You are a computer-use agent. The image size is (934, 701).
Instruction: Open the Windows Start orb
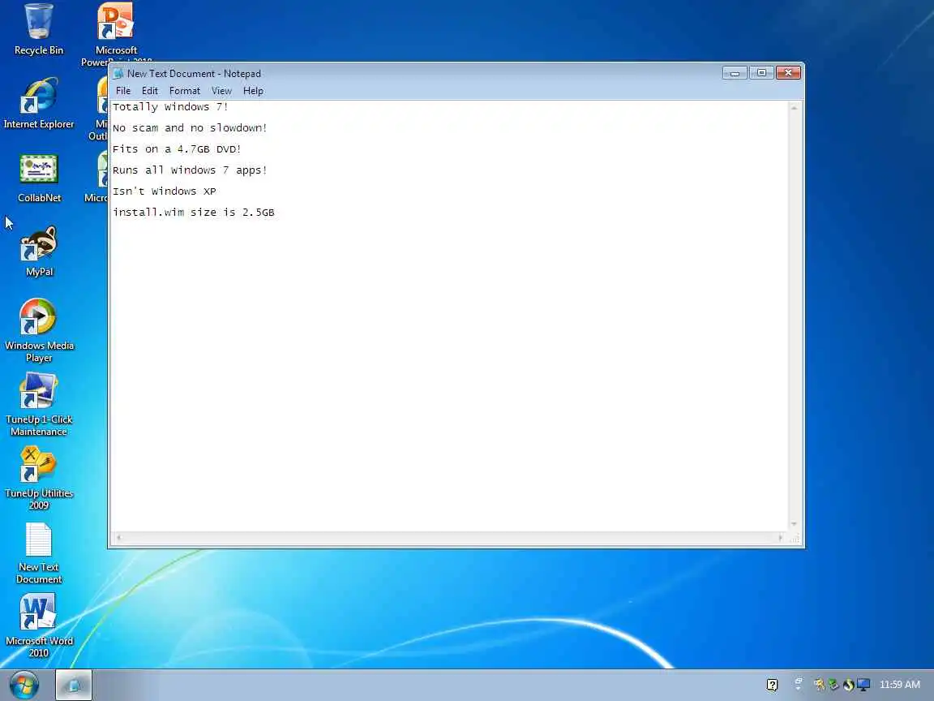(x=24, y=685)
